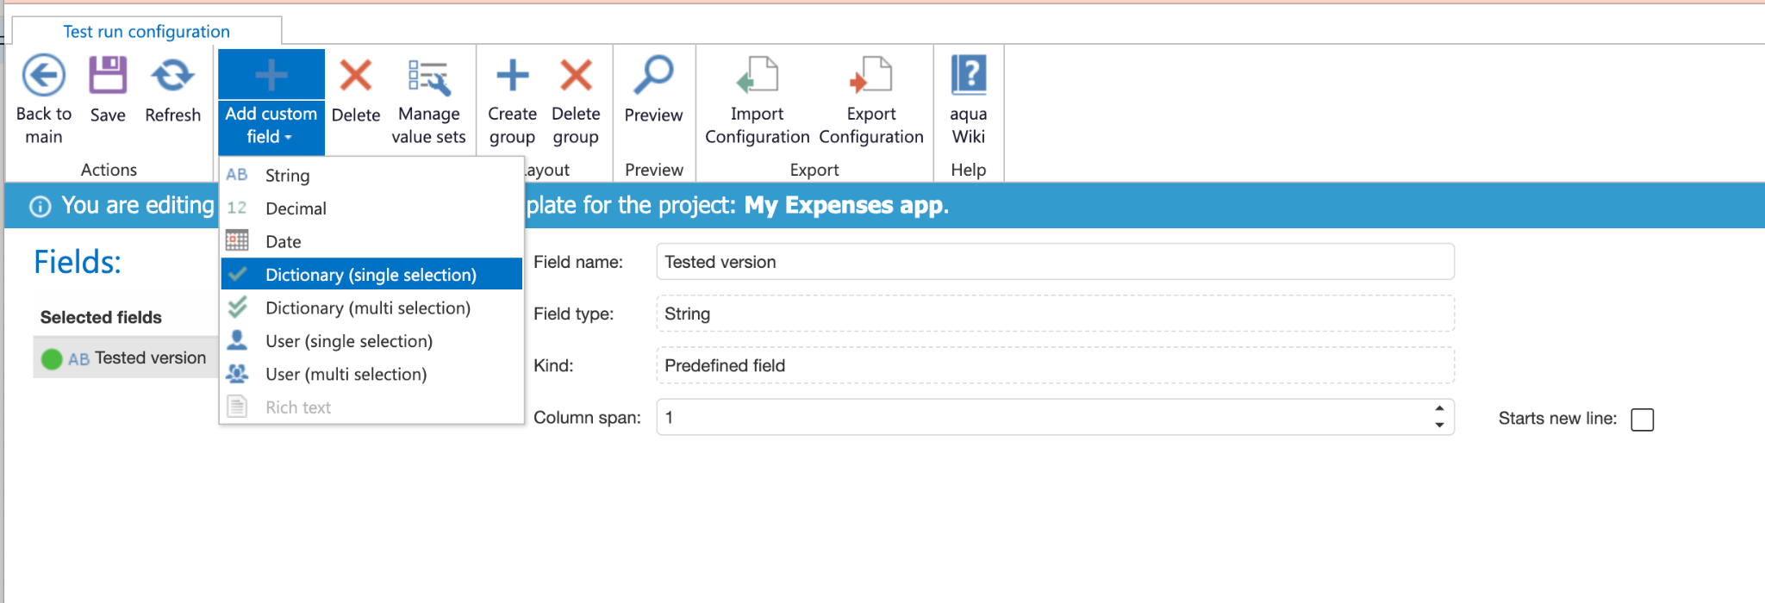This screenshot has width=1765, height=603.
Task: Select the Date menu option
Action: tap(284, 242)
